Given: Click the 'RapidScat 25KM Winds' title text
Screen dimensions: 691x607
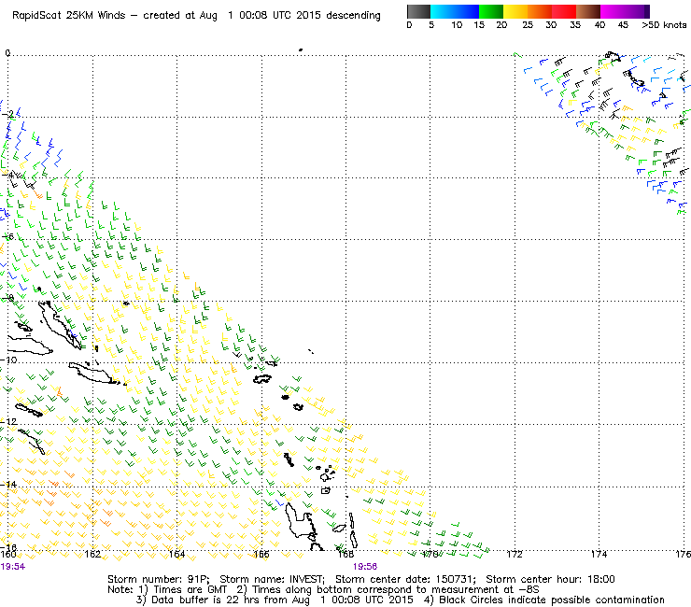Looking at the screenshot, I should pos(69,16).
